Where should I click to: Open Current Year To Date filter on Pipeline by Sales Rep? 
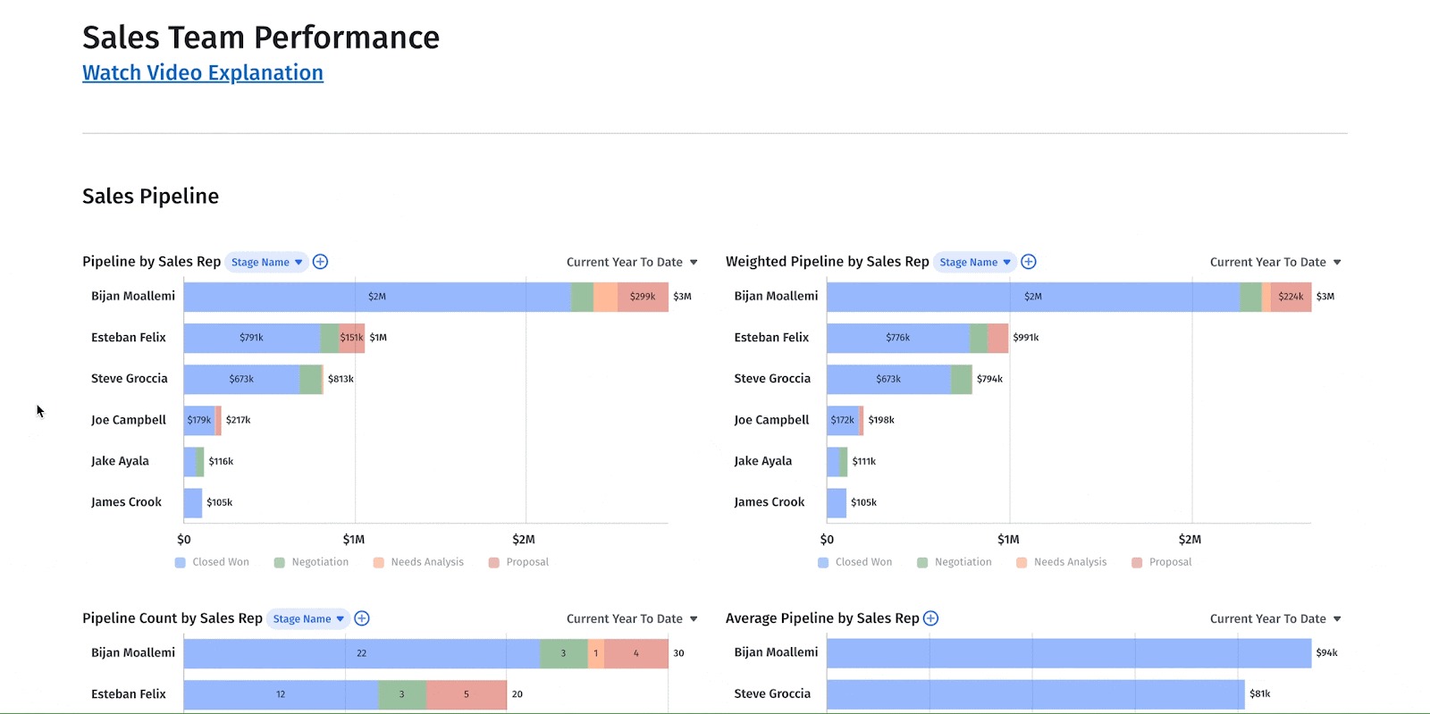tap(632, 261)
